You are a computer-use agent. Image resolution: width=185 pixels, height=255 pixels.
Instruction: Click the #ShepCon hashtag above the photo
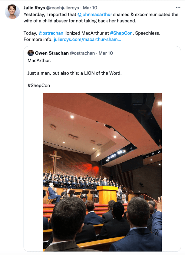[x=39, y=85]
